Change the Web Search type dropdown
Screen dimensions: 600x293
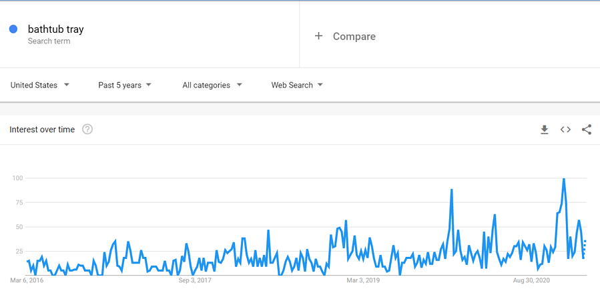pos(297,85)
